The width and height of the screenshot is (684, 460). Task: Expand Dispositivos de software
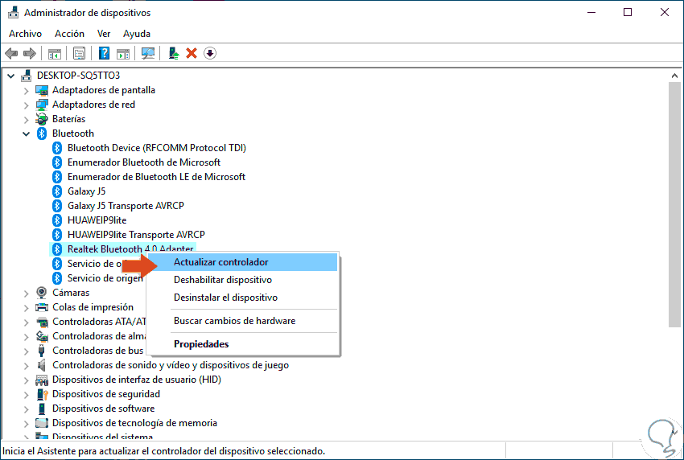point(27,409)
